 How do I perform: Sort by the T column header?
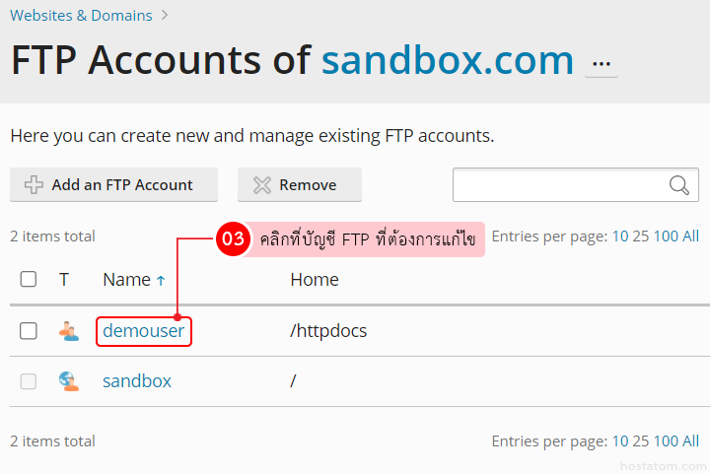click(64, 280)
